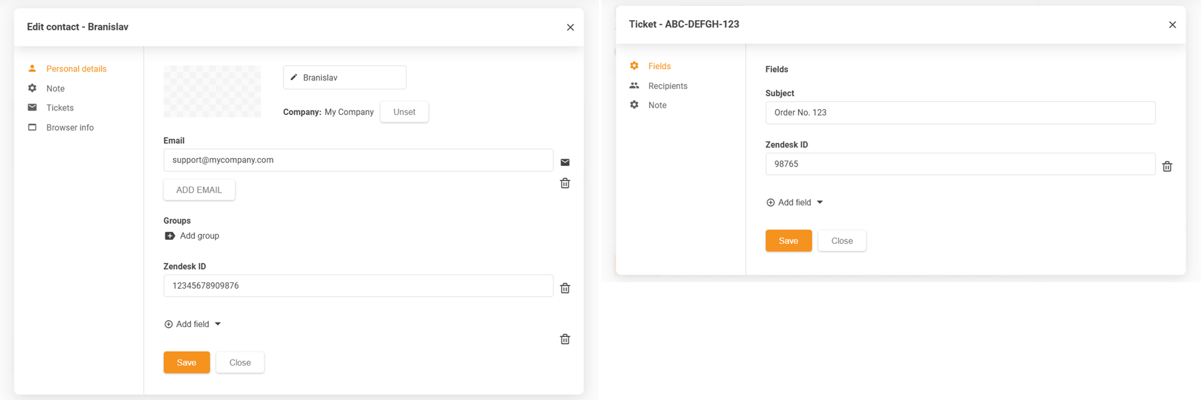The height and width of the screenshot is (400, 1201).
Task: Save the ticket fields
Action: pos(788,241)
